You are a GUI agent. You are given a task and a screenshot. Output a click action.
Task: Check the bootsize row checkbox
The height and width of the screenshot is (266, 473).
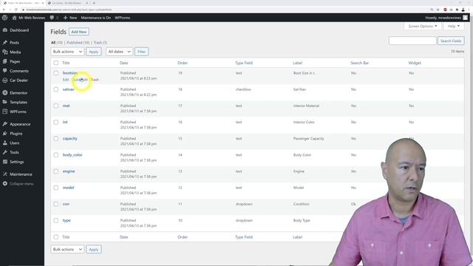click(56, 73)
